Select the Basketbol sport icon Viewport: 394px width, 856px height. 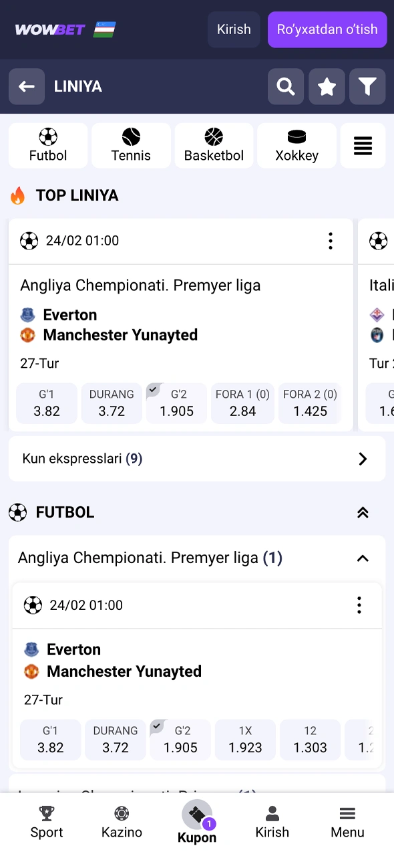(214, 145)
